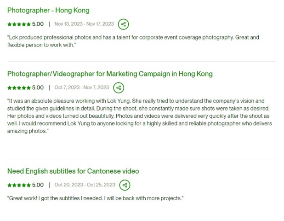Open Photographer/Videographer for Marketing Campaign job
Screen dimensions: 284x221
pyautogui.click(x=110, y=74)
